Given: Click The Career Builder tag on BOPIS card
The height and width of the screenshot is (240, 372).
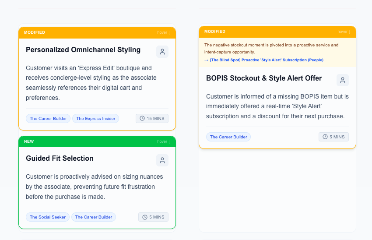Looking at the screenshot, I should click(x=228, y=137).
